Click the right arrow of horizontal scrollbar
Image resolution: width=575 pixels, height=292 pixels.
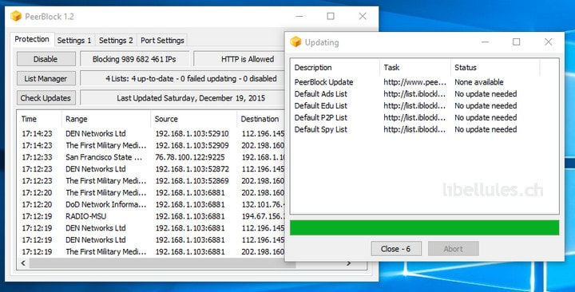tap(348, 263)
